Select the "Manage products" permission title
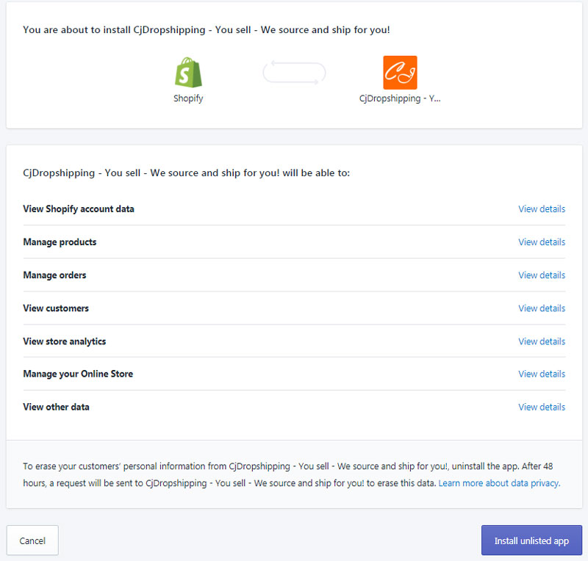This screenshot has width=588, height=561. tap(60, 242)
